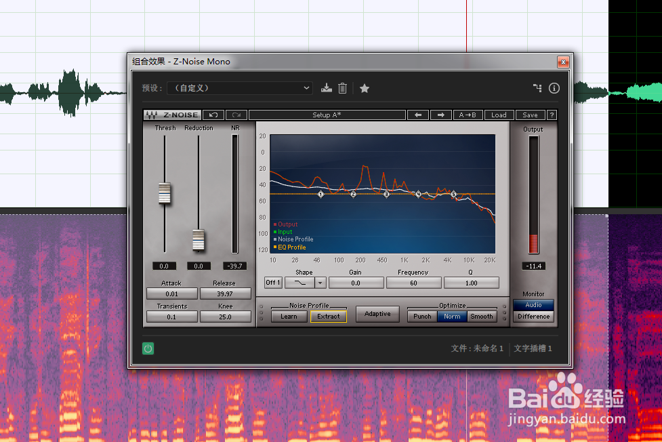Edit the Q value 1.00
This screenshot has height=442, width=662.
[x=472, y=283]
